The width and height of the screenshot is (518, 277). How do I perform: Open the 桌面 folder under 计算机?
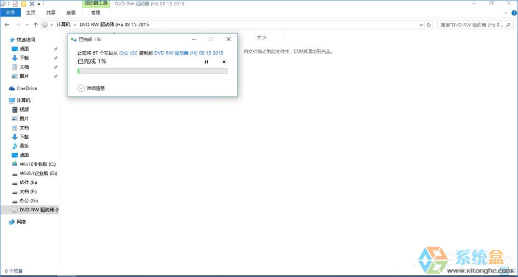pyautogui.click(x=24, y=155)
